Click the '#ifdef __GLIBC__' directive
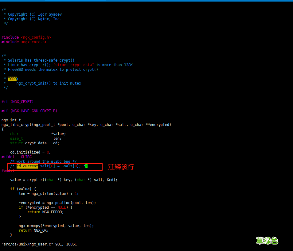The image size is (293, 251). pos(19,157)
